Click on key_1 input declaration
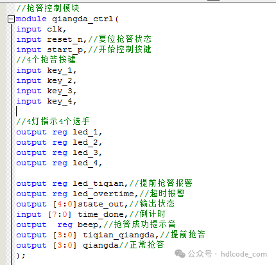The width and height of the screenshot is (276, 265). (x=46, y=70)
